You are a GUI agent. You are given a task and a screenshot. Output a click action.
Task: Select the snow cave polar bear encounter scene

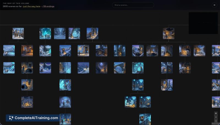pyautogui.click(x=45, y=51)
